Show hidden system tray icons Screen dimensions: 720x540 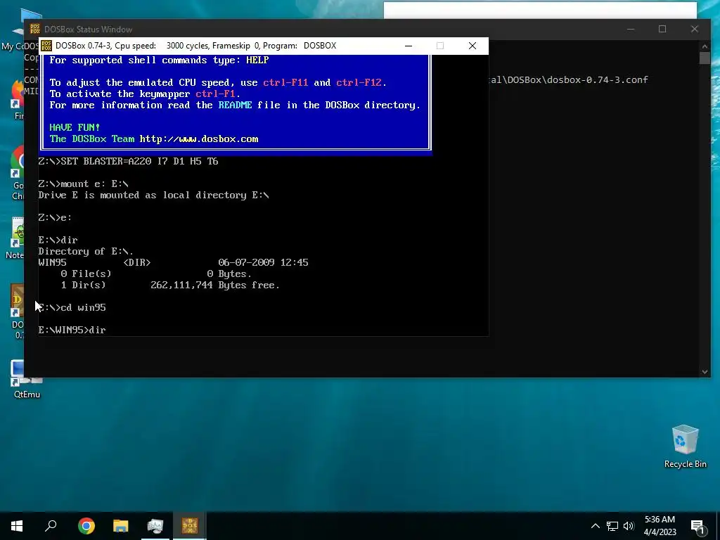pos(595,526)
